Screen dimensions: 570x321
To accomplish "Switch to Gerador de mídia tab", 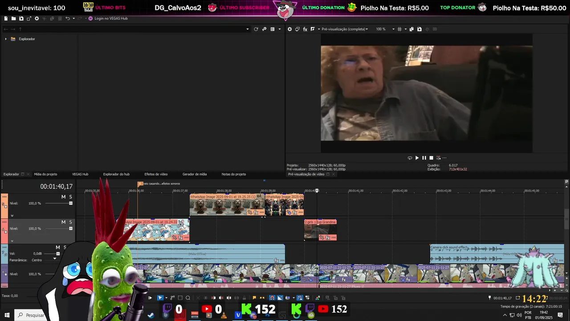I will tap(195, 174).
